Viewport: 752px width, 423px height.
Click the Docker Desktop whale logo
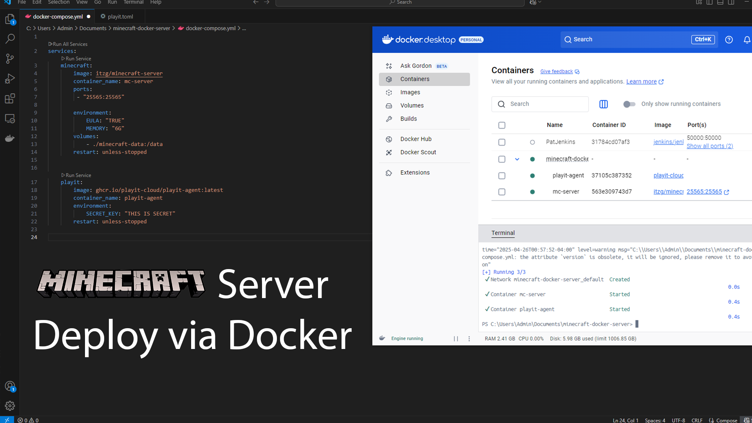(x=388, y=39)
